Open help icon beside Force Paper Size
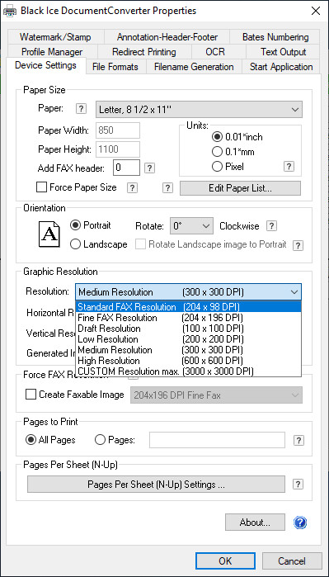329x577 pixels. click(132, 187)
